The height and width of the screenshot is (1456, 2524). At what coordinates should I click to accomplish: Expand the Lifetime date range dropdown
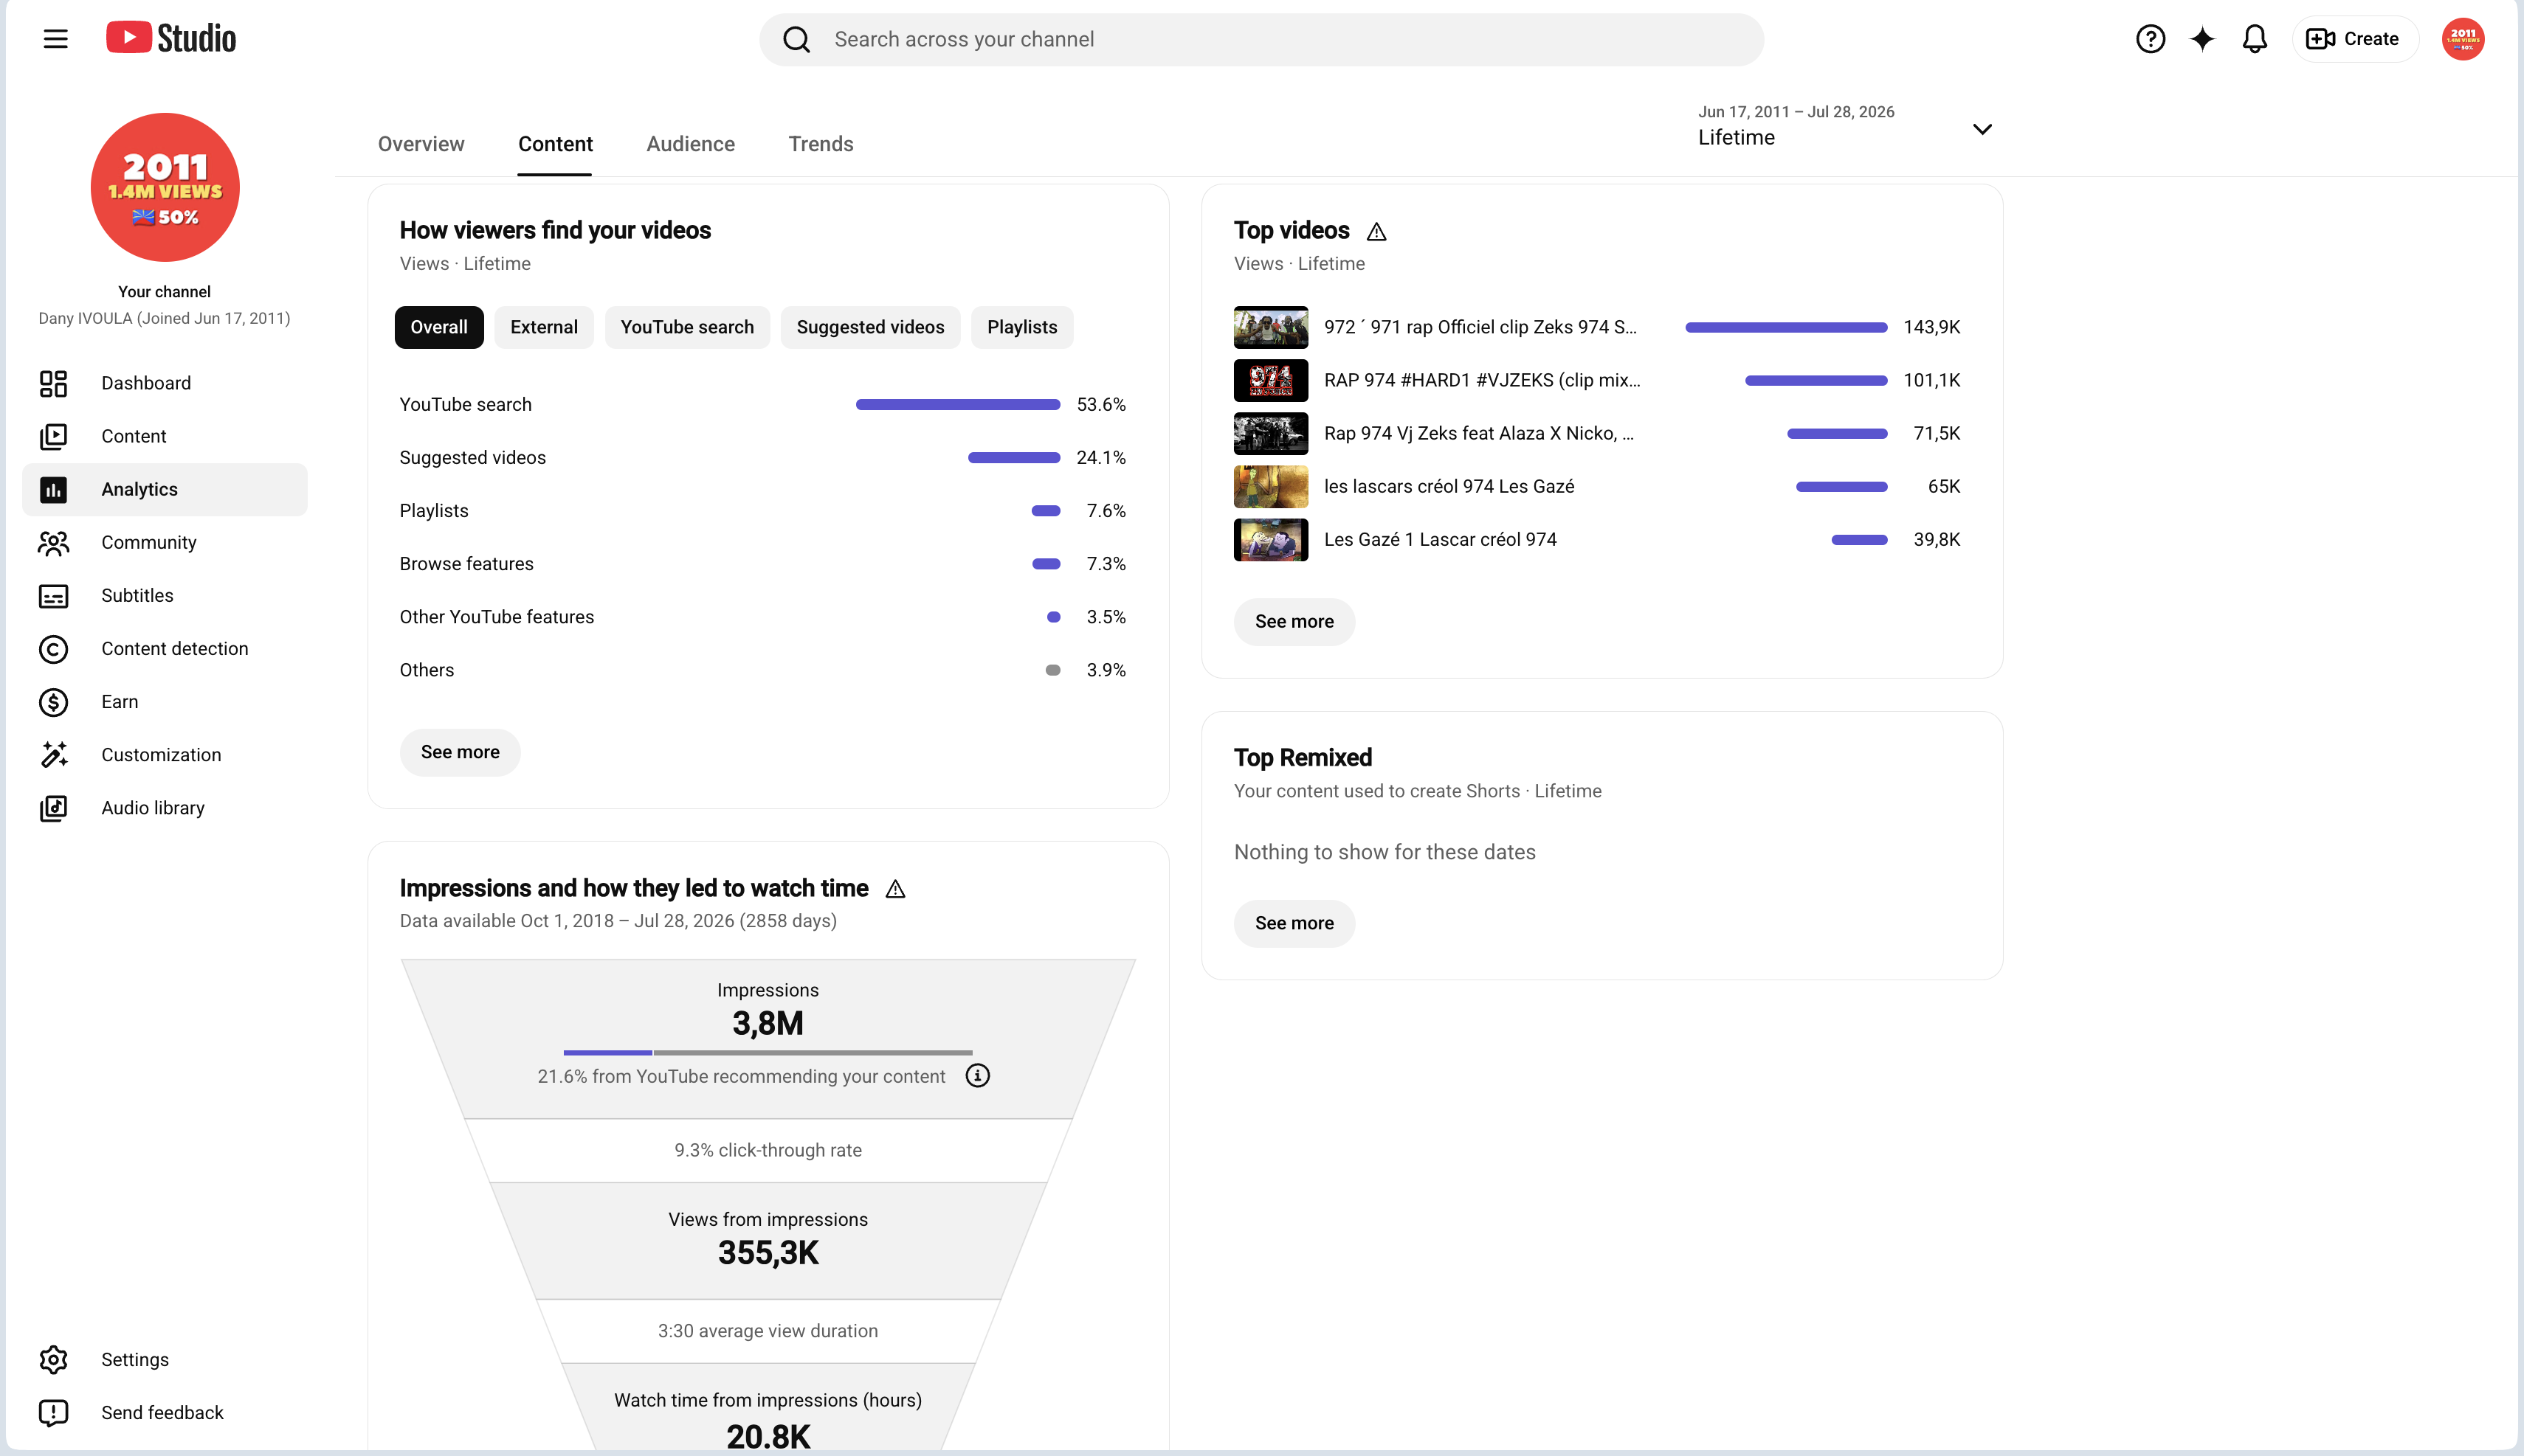pyautogui.click(x=1845, y=127)
